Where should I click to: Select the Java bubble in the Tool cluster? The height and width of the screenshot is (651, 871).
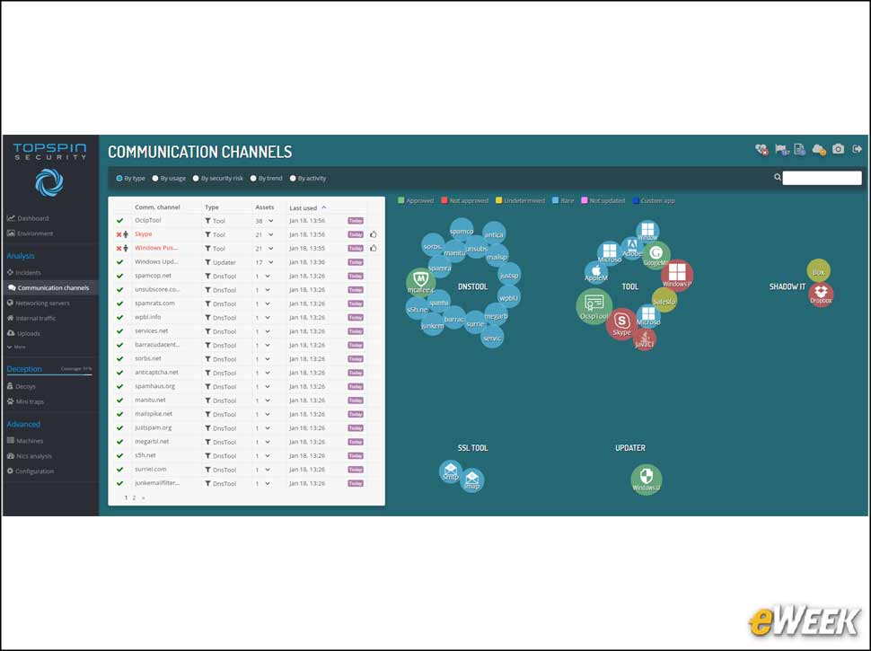tap(645, 339)
